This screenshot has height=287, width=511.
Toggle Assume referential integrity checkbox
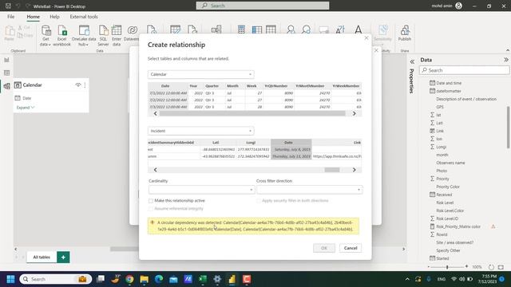coord(151,209)
